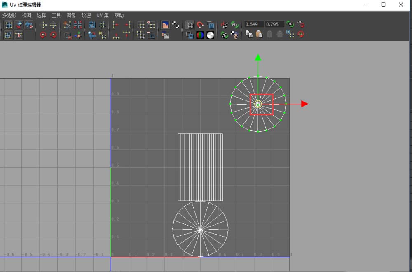Click the Paste UVs clipboard icon

[x=259, y=35]
